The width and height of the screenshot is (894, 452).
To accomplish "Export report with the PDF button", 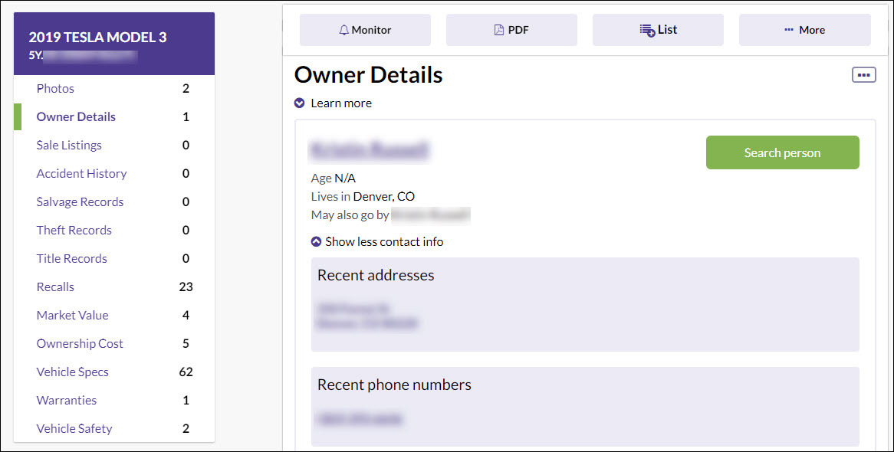I will click(511, 30).
